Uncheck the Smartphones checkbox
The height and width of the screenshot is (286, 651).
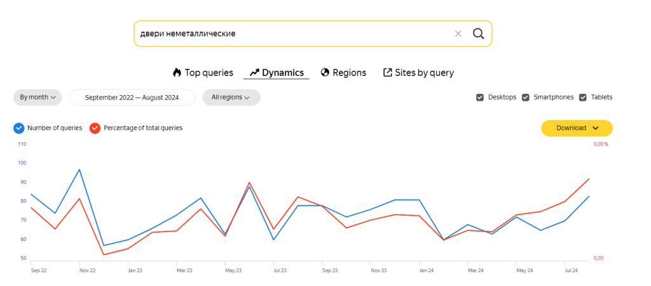click(x=525, y=98)
